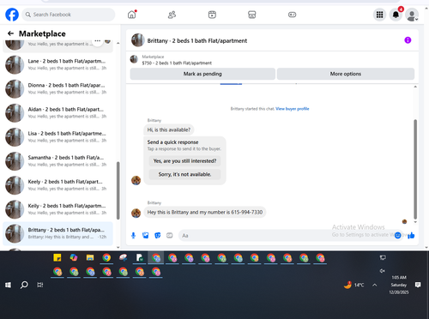Click Brittany's avatar in the chat header
This screenshot has height=319, width=429.
click(x=138, y=40)
